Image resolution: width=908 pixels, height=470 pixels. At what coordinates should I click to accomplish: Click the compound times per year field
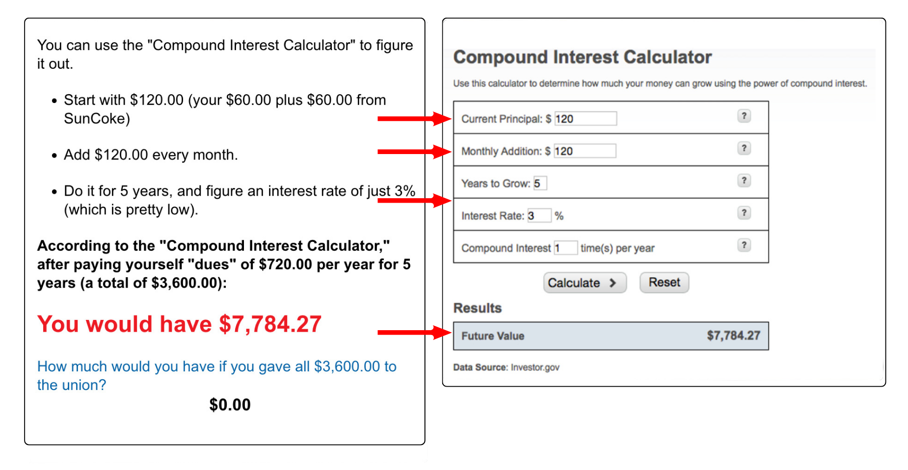tap(565, 248)
